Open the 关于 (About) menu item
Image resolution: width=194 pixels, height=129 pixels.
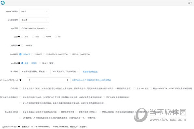190,3
